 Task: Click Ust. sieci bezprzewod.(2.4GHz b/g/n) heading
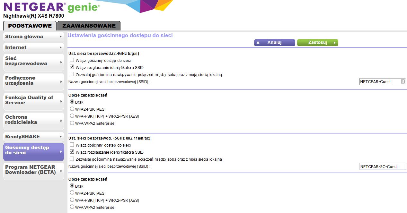pyautogui.click(x=104, y=53)
